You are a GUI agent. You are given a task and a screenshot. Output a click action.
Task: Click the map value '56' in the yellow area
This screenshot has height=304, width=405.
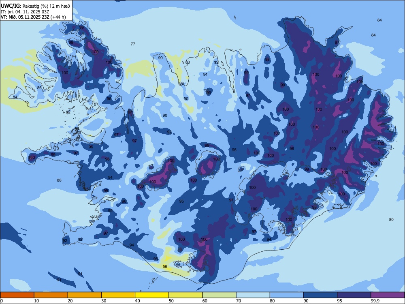click(x=165, y=267)
